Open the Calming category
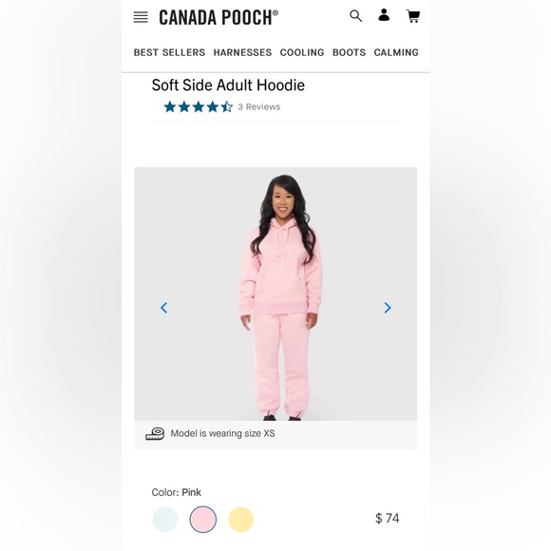551x551 pixels. point(396,52)
